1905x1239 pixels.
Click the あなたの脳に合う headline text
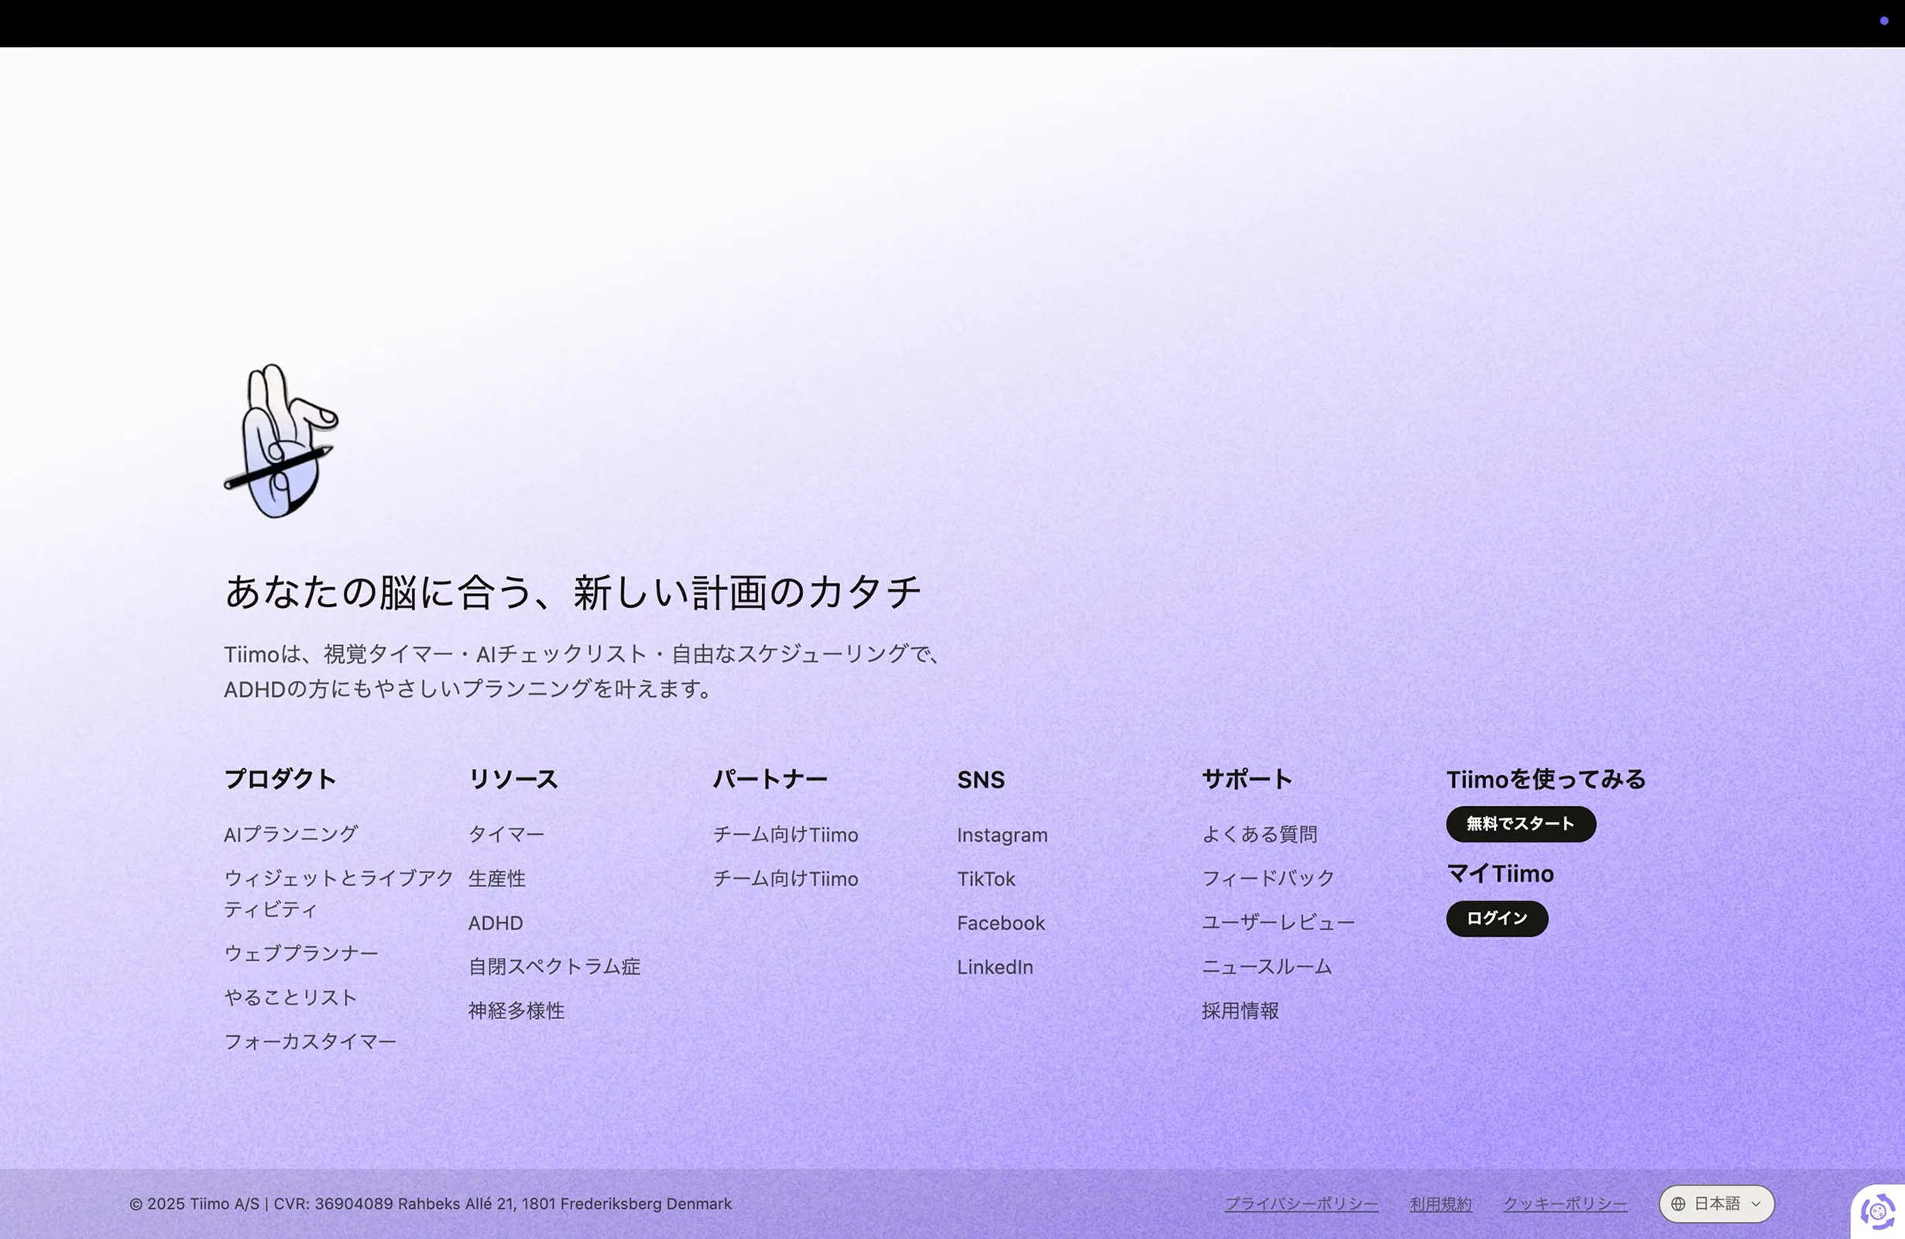pos(572,592)
